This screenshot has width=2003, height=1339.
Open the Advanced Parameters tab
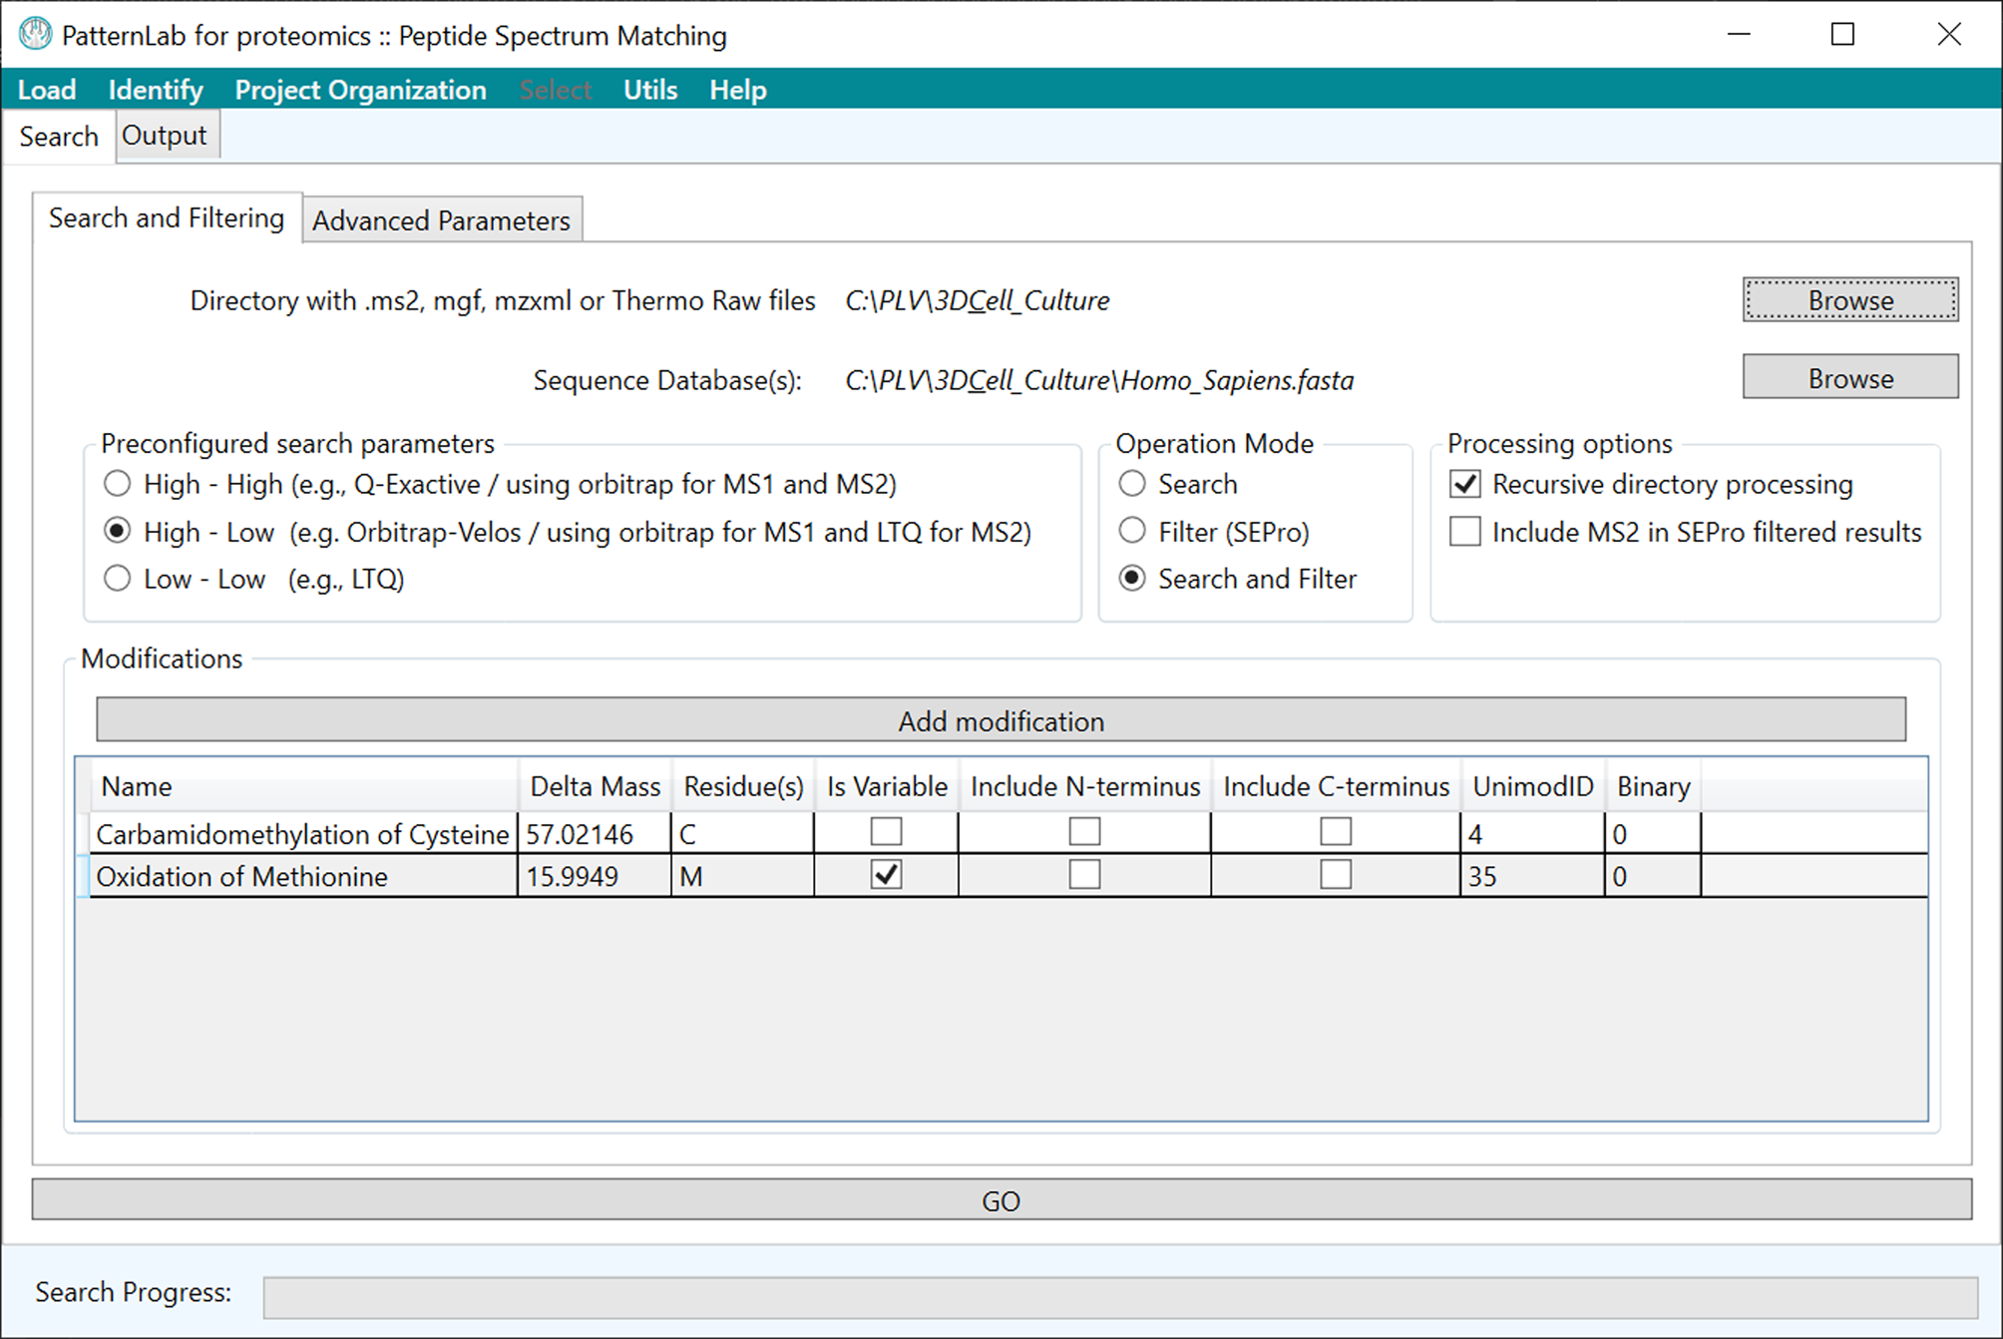[x=442, y=221]
